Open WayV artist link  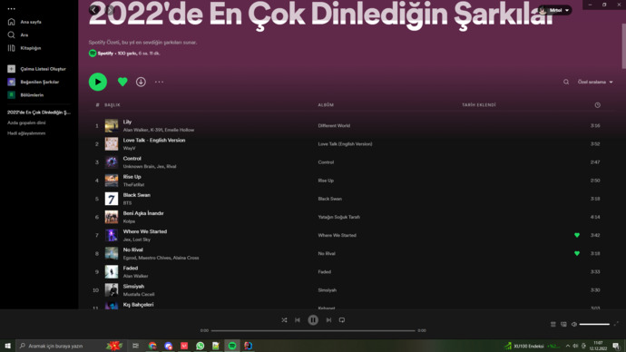[x=129, y=148]
